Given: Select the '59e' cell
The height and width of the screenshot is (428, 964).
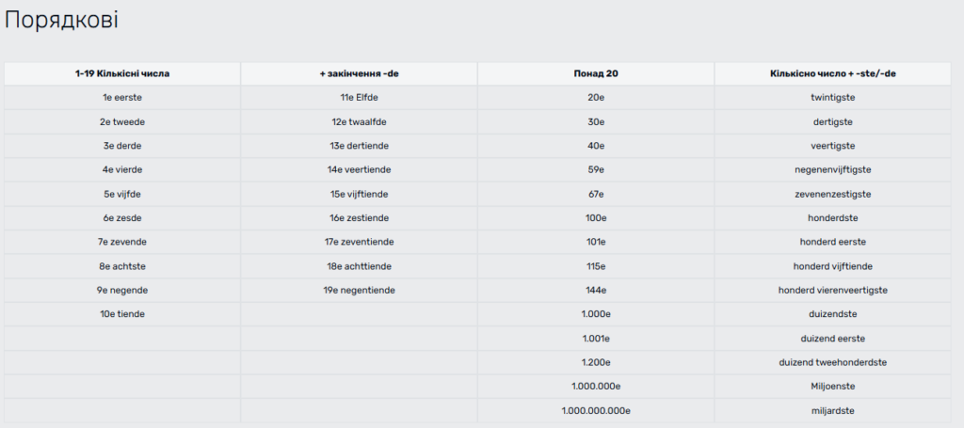Looking at the screenshot, I should [x=595, y=169].
